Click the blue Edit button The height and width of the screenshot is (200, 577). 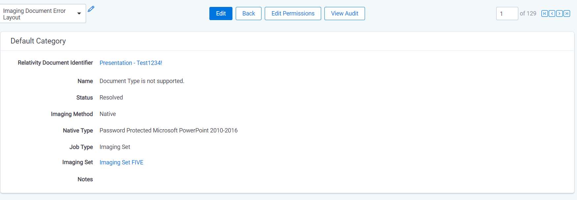pos(221,14)
